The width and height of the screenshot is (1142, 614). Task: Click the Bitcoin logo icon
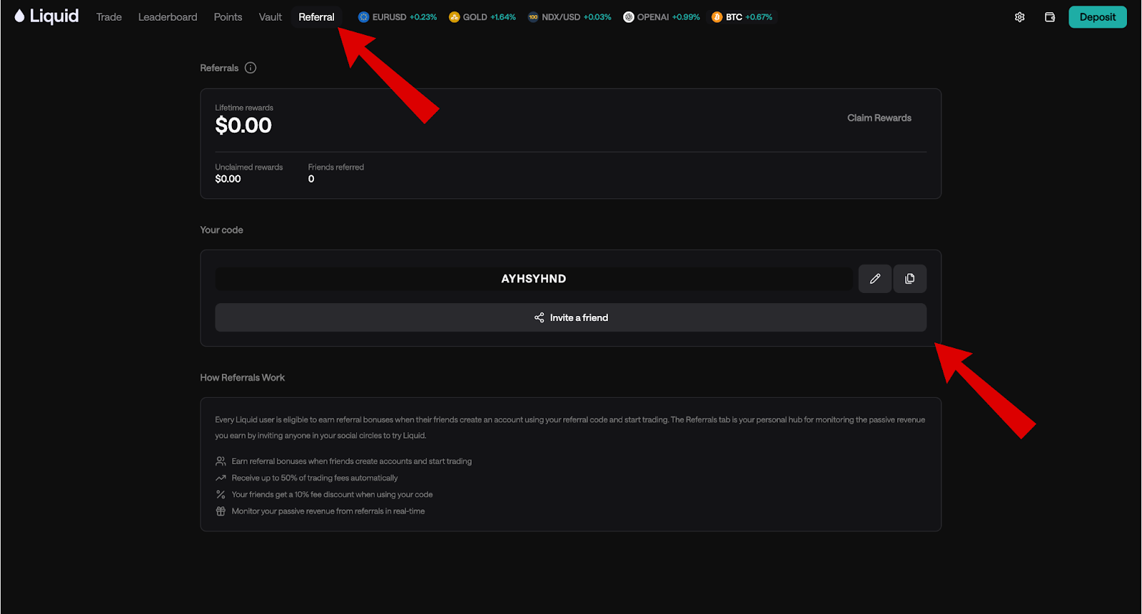point(717,17)
